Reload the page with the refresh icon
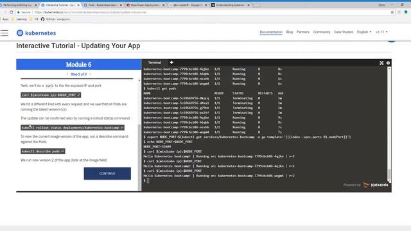 click(x=12, y=12)
